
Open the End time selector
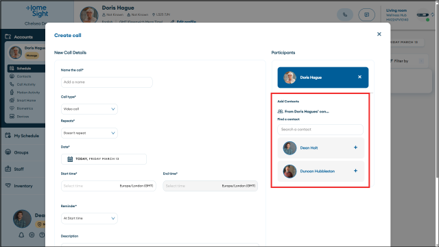211,186
